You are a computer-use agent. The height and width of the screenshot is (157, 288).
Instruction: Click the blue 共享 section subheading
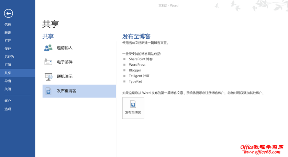tap(48, 36)
